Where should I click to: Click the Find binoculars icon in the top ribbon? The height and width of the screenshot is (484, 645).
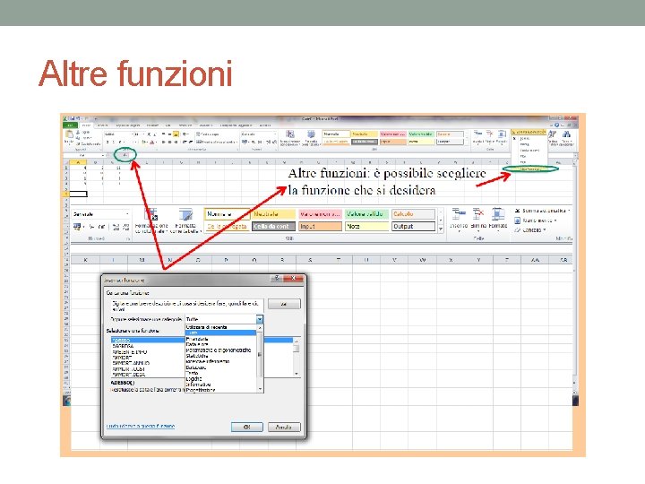tap(566, 134)
